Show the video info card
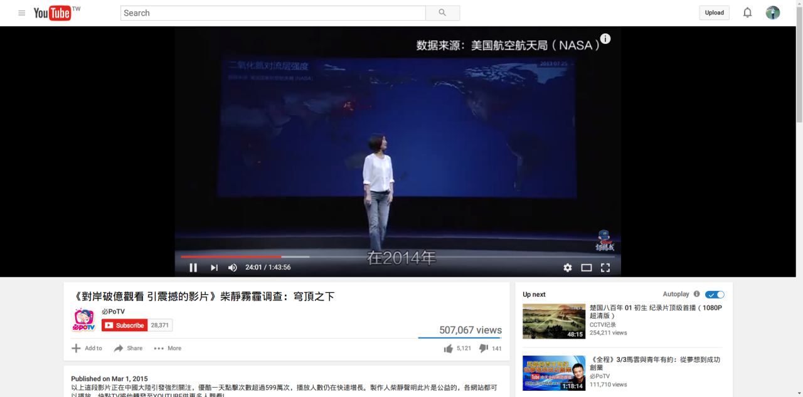Viewport: 803px width, 397px height. point(605,39)
